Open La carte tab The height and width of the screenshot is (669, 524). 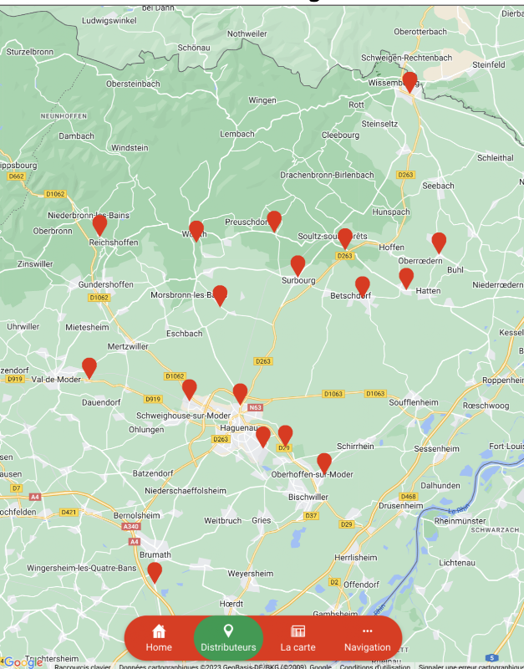tap(298, 638)
